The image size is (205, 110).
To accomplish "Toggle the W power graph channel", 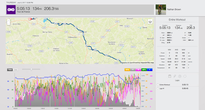I will [x=138, y=70].
